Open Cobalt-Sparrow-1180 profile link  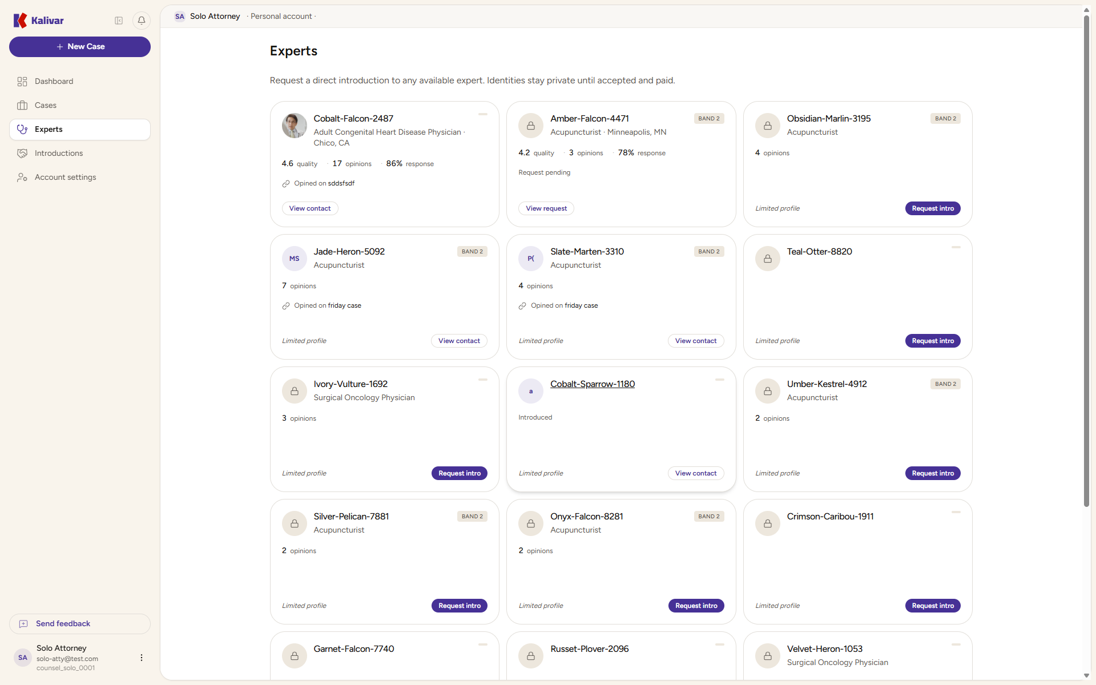593,384
